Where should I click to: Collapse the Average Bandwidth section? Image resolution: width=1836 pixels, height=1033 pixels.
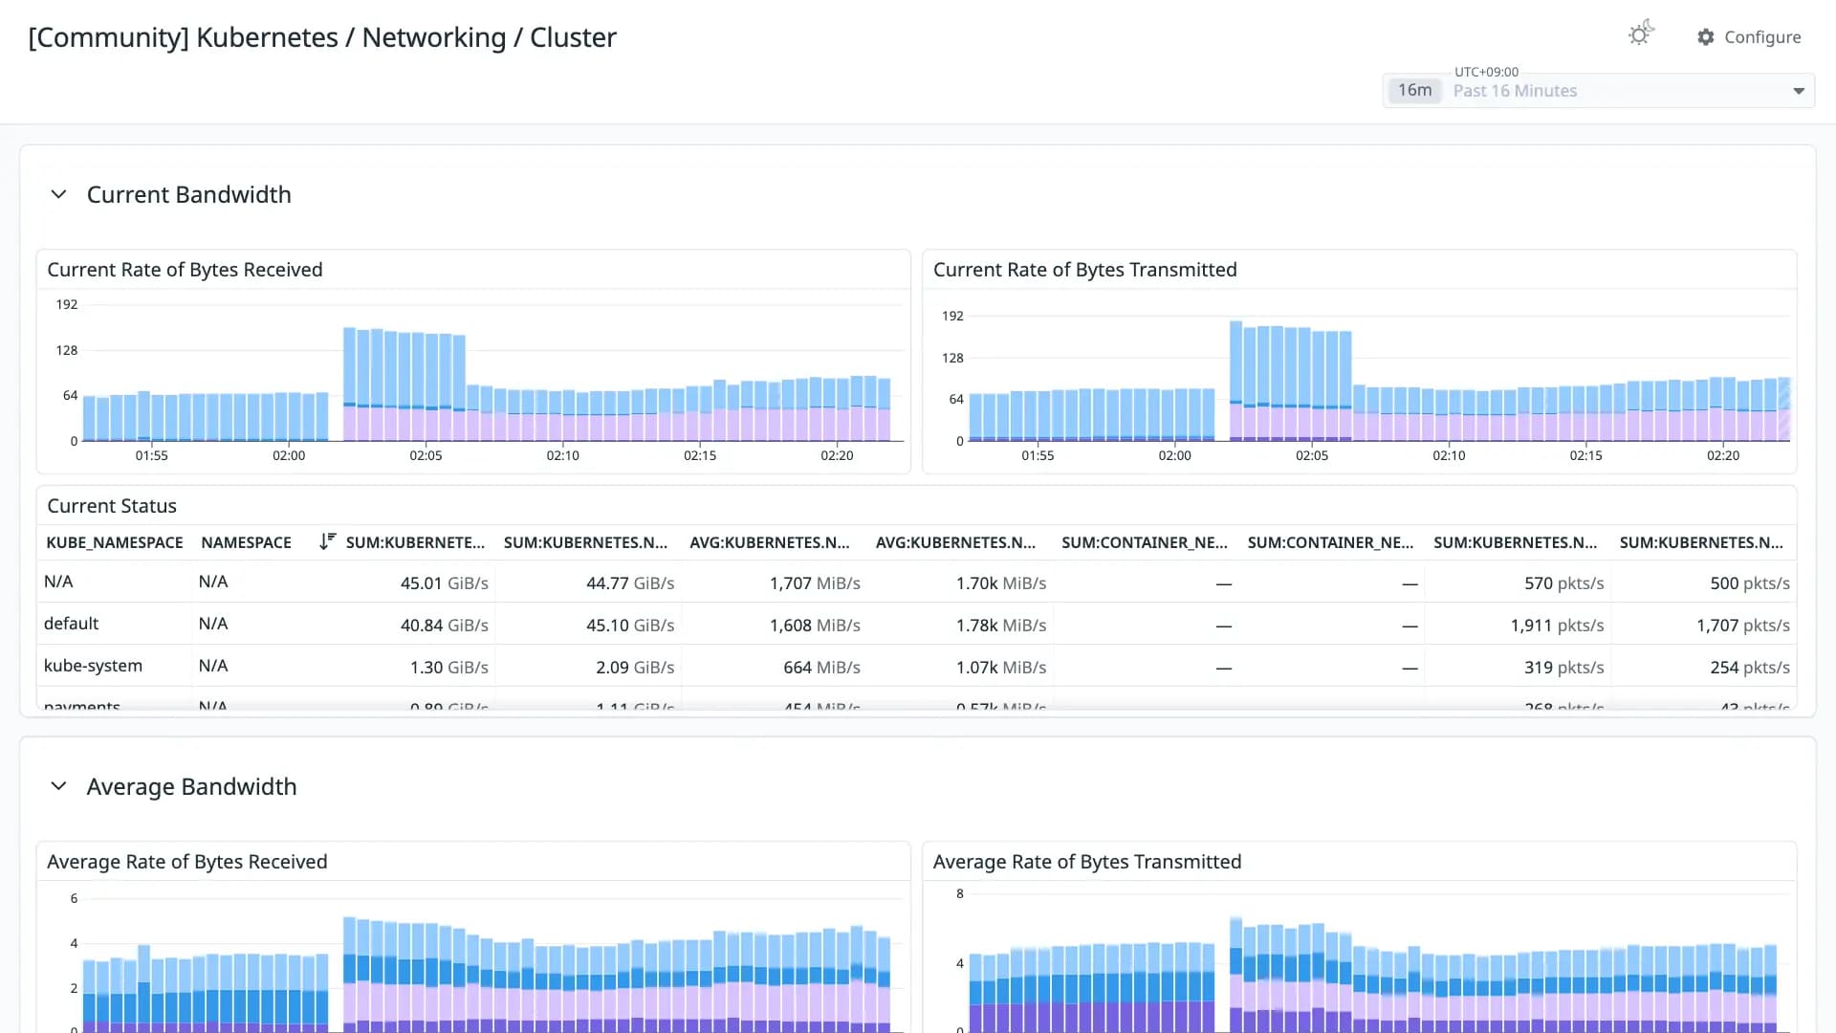(x=58, y=786)
